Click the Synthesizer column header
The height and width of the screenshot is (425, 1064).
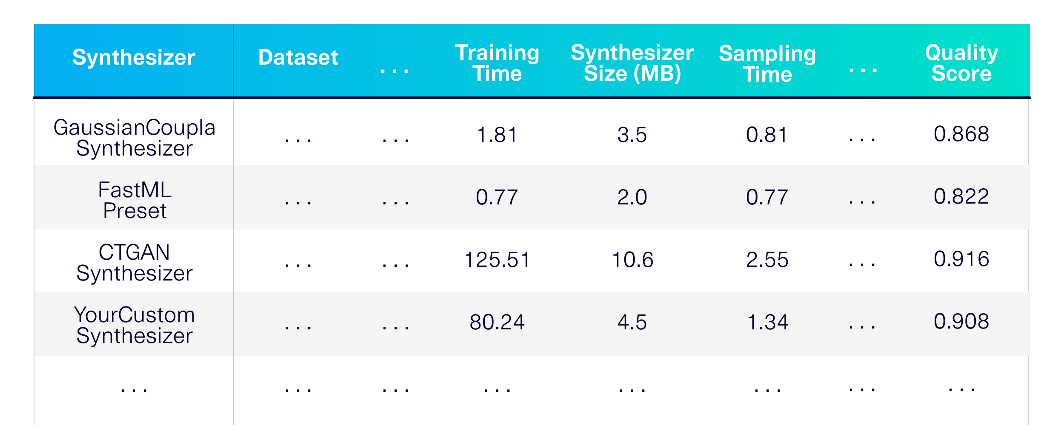pyautogui.click(x=134, y=57)
